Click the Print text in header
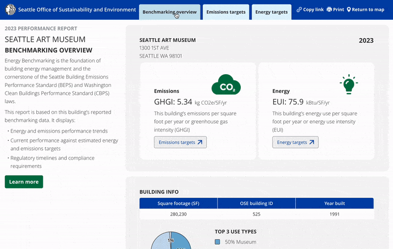 pyautogui.click(x=338, y=9)
